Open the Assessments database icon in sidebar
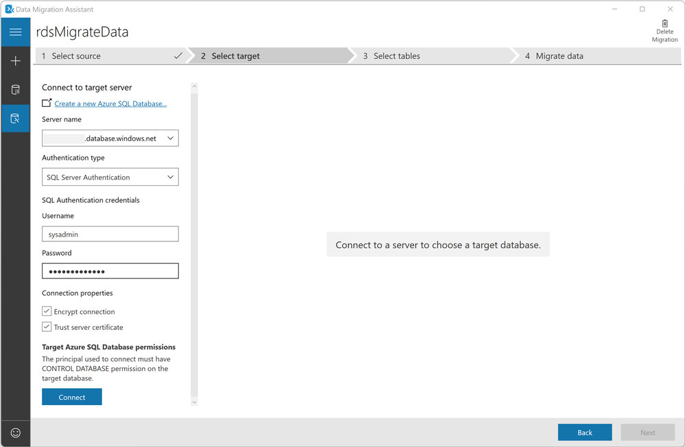 pos(15,90)
